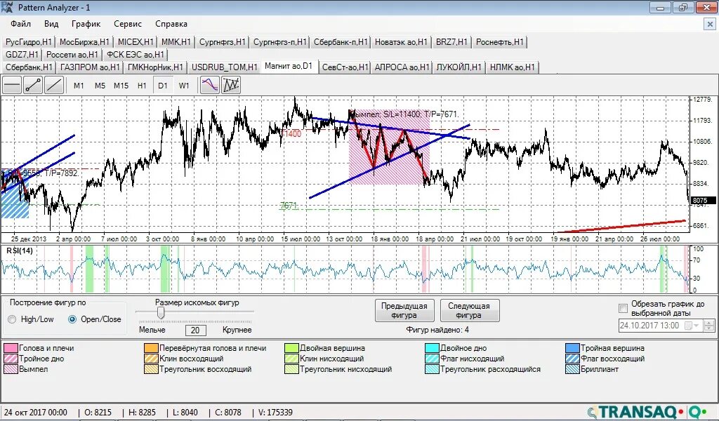Click the 'Двойная вершина' green color swatch
Viewport: 719px width, 421px height.
[x=291, y=348]
